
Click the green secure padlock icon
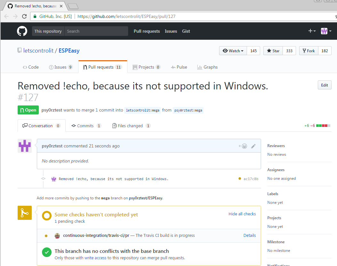point(35,16)
